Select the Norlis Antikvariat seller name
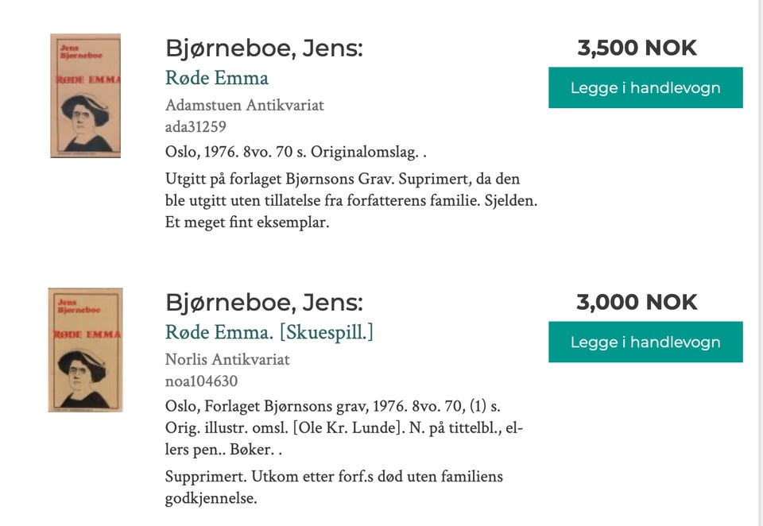The image size is (763, 526). point(228,359)
